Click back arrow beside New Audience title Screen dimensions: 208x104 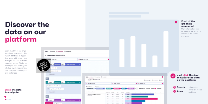[x=46, y=55]
